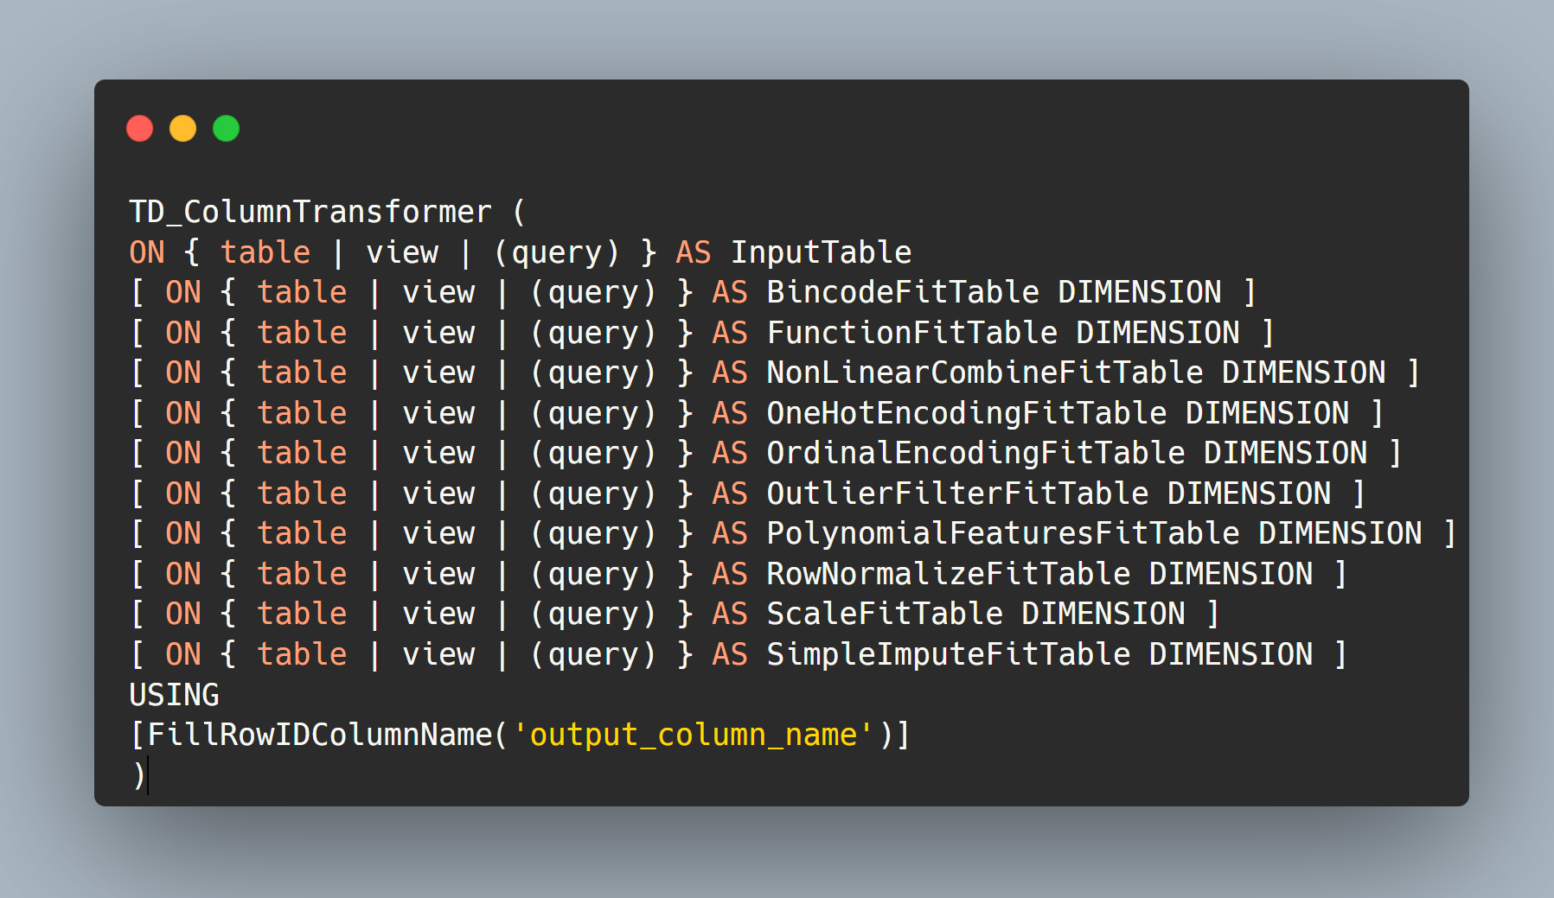Click the RowNormalizeFitTable word
Viewport: 1554px width, 898px height.
(948, 574)
